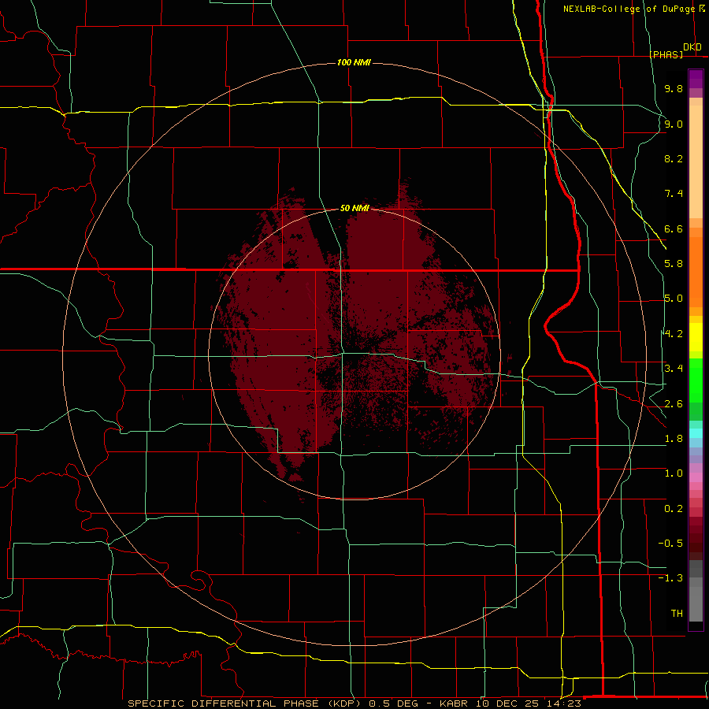
Task: Pick the purple segment atop the color bar
Action: pyautogui.click(x=696, y=79)
